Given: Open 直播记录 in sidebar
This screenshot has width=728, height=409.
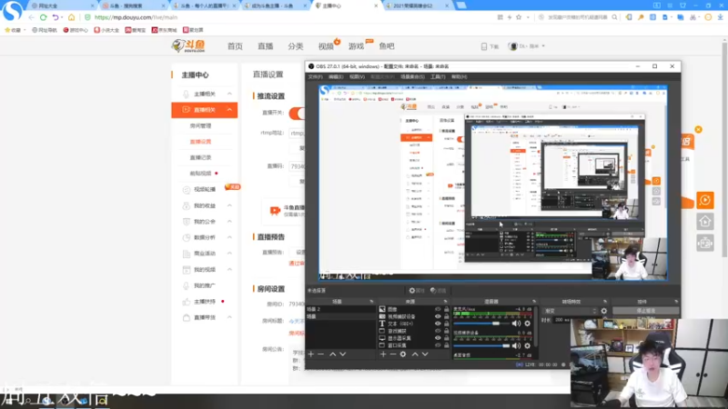Looking at the screenshot, I should 200,157.
